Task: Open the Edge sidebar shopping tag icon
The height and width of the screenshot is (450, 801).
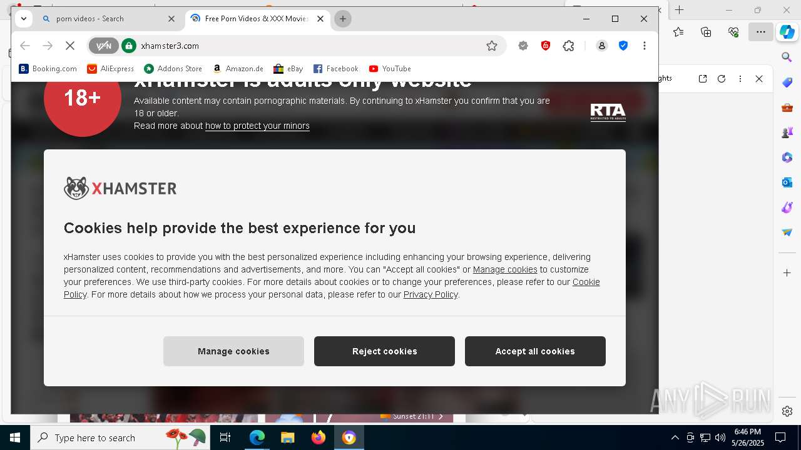Action: click(x=787, y=82)
